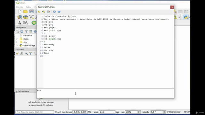The height and width of the screenshot is (115, 205).
Task: Select the GeoPackage tree item
Action: [x=29, y=45]
